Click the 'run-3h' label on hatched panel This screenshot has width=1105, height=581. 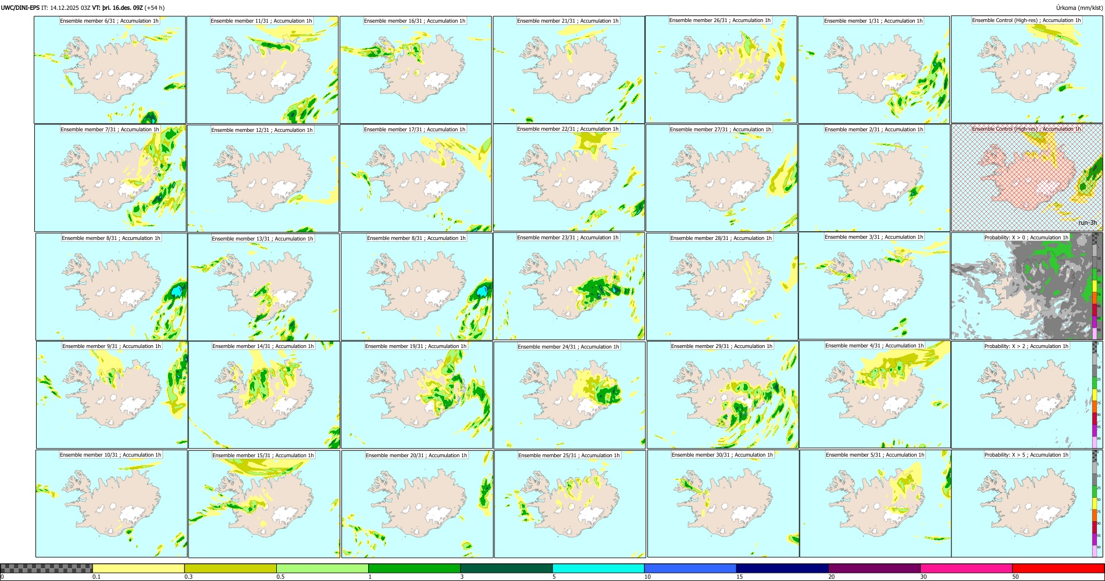click(x=1088, y=223)
